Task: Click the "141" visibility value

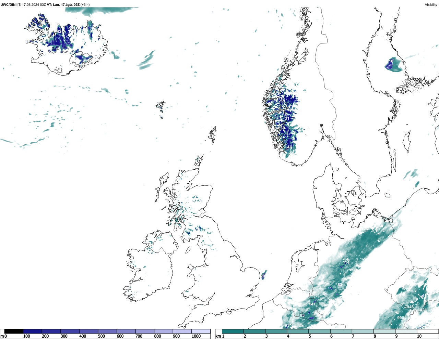Action: (313, 304)
